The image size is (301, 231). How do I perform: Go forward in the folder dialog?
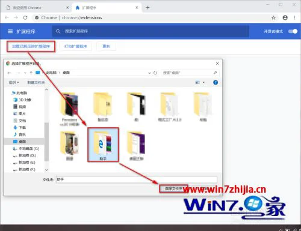point(18,73)
